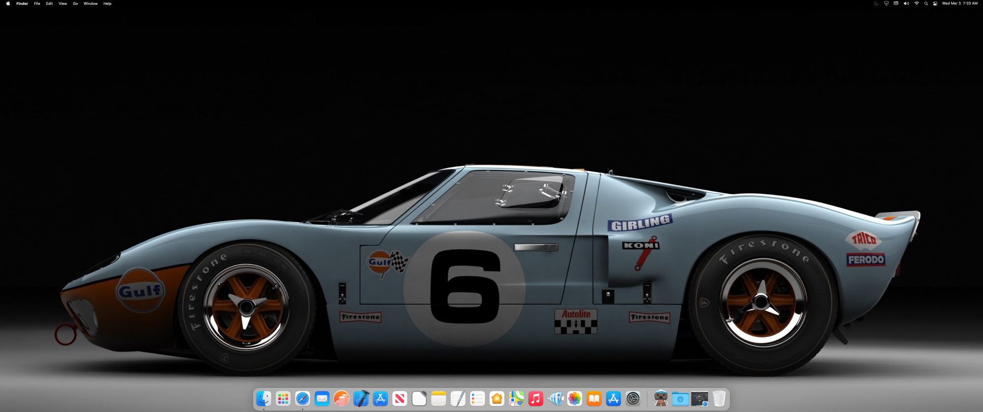Open Finder from the Dock

coord(263,399)
